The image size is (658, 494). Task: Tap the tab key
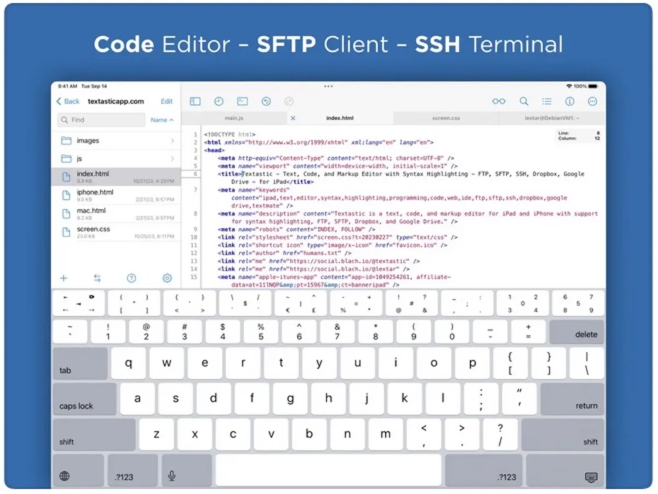click(80, 364)
